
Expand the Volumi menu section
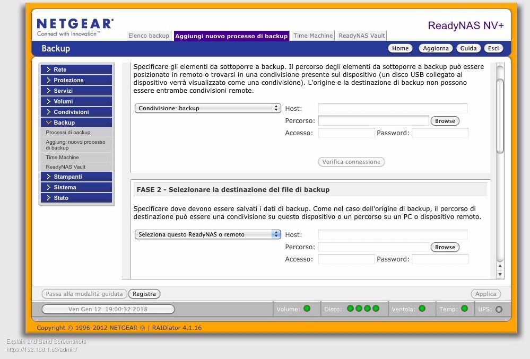[76, 101]
